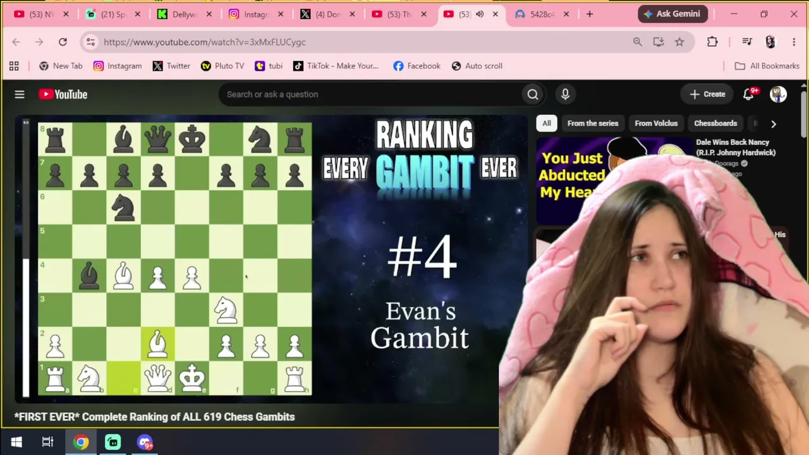This screenshot has width=809, height=455.
Task: Click the YouTube Create button
Action: tap(707, 94)
